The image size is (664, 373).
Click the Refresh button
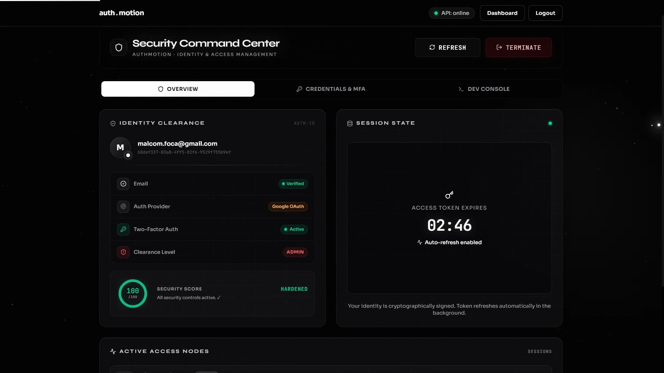click(x=448, y=48)
